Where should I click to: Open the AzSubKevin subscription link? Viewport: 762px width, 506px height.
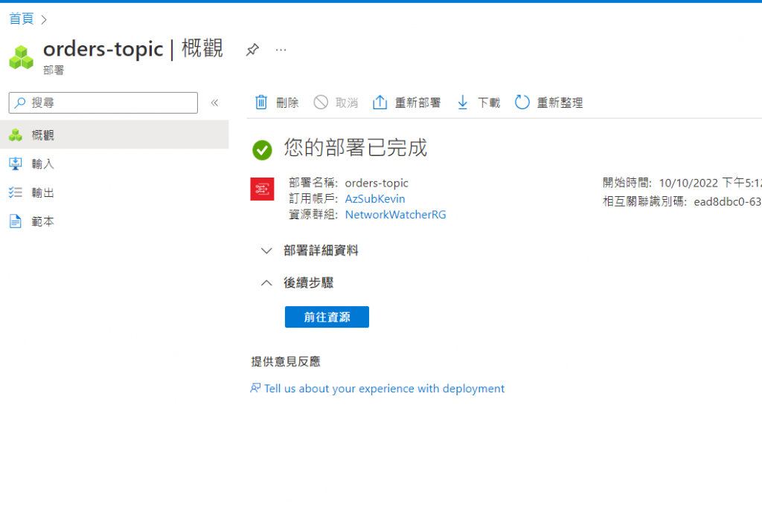coord(375,199)
